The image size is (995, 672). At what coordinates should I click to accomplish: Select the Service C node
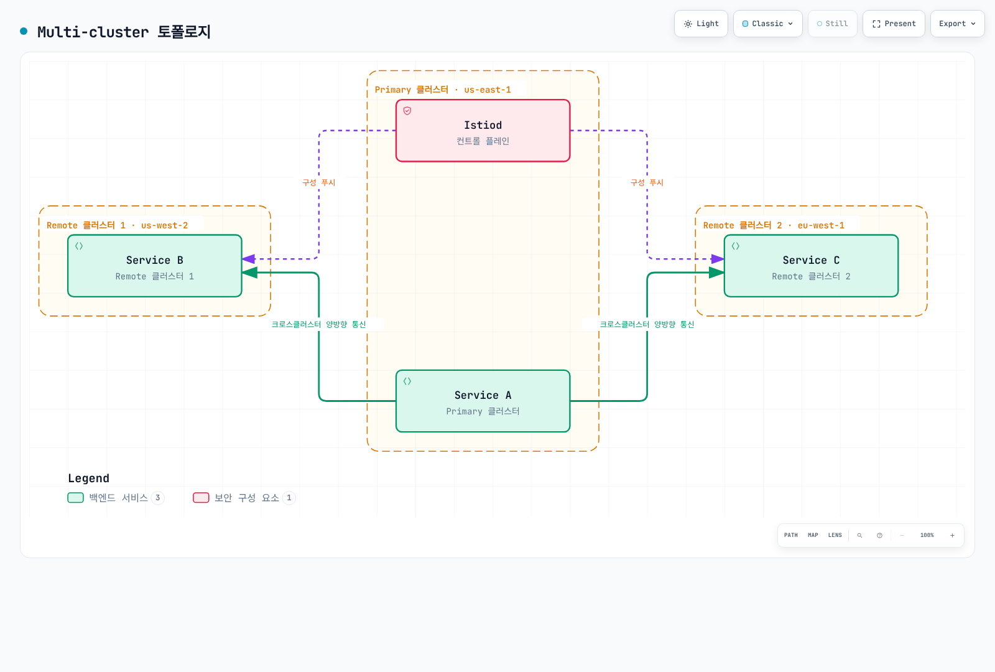point(812,266)
